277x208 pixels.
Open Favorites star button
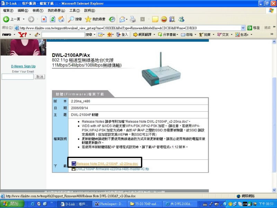coord(95,19)
